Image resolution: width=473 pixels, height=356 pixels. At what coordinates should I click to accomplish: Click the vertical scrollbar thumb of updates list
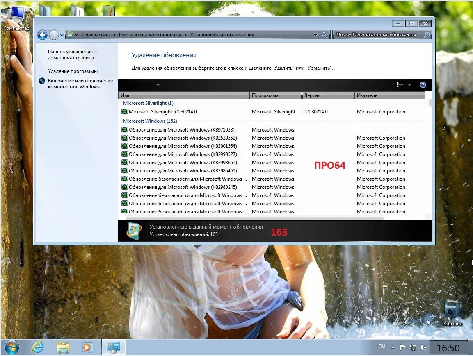tap(429, 103)
